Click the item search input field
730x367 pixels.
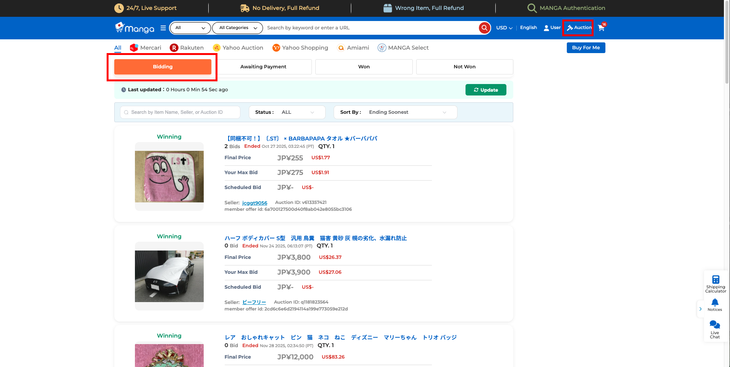pyautogui.click(x=180, y=112)
